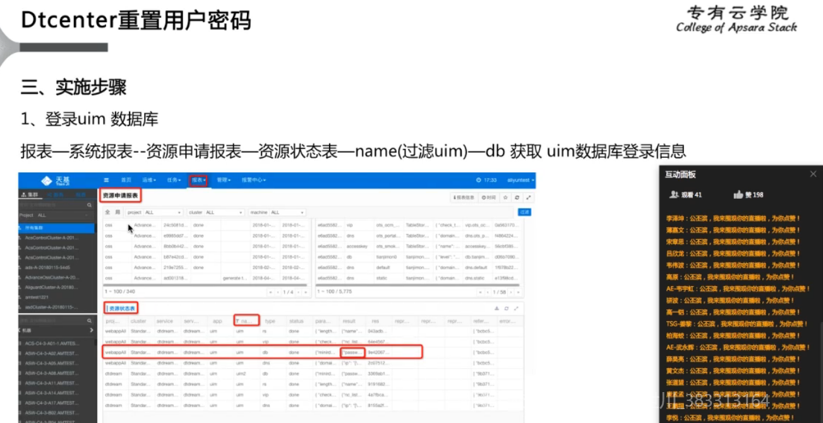Go to first page of 1/58 pager
823x423 pixels.
pos(480,292)
